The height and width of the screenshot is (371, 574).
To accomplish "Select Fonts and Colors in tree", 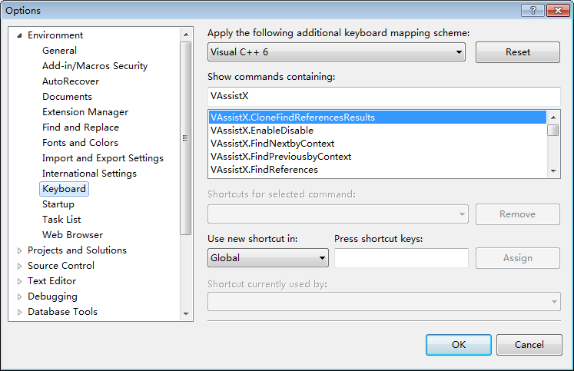I will click(80, 143).
